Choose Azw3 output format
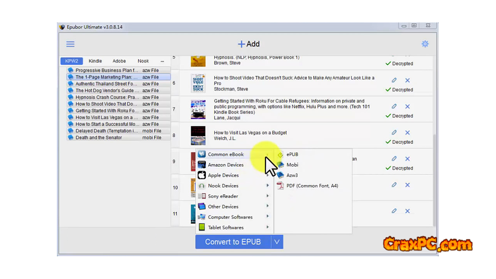Viewport: 496px width, 279px height. click(x=292, y=175)
